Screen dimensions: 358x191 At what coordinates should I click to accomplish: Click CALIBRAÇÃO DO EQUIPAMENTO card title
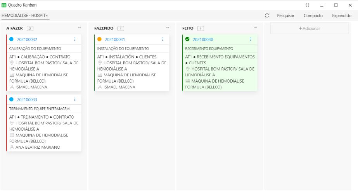click(x=35, y=48)
